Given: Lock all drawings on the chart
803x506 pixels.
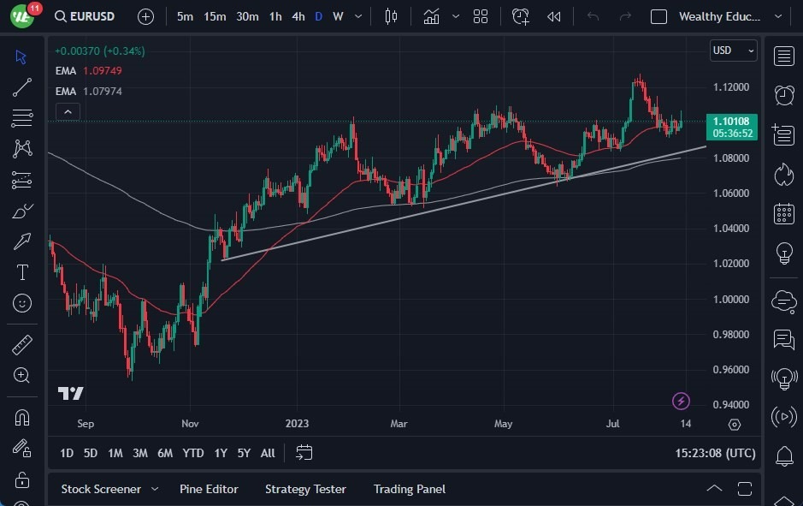Looking at the screenshot, I should click(x=21, y=479).
